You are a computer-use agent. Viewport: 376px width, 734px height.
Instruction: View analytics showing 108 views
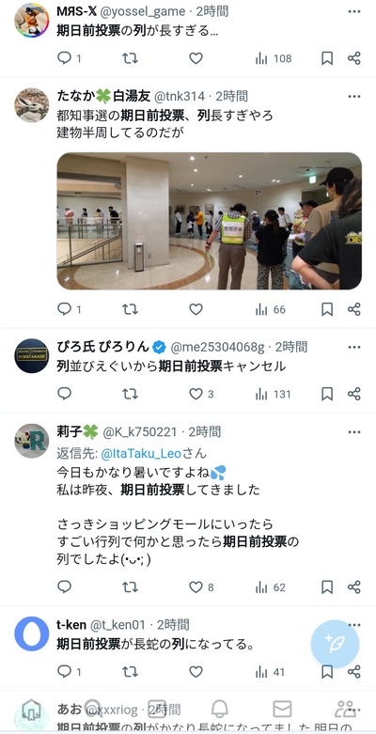(x=274, y=58)
